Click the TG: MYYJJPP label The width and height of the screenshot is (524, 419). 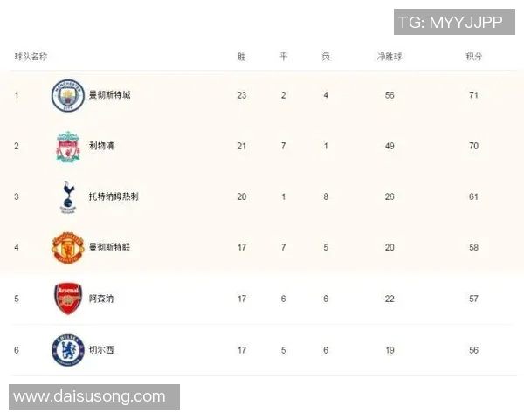coord(451,23)
